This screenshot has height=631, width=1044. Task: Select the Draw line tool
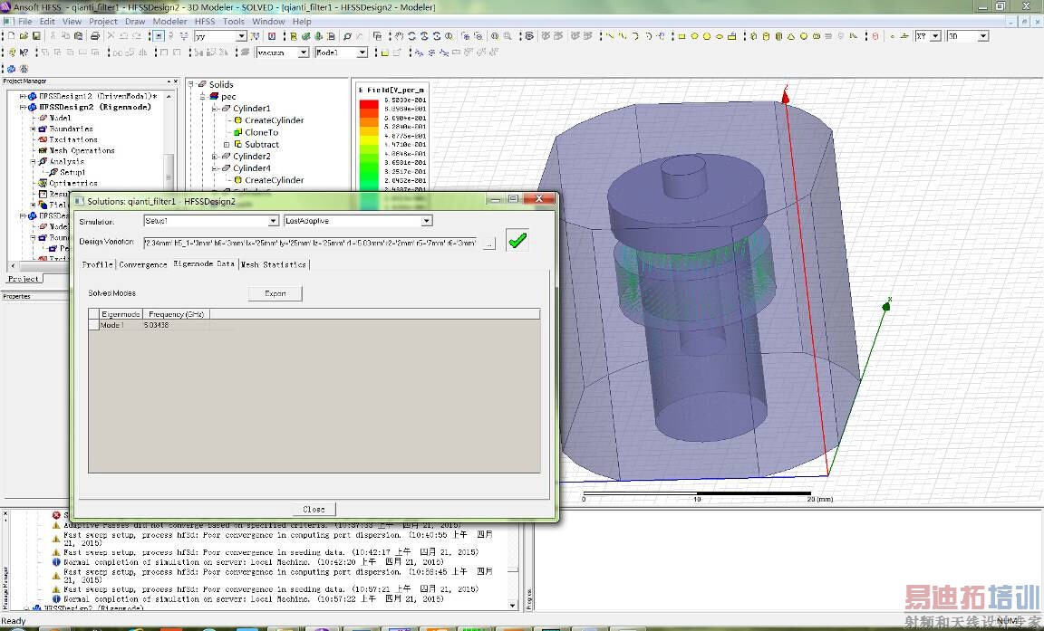click(x=610, y=36)
